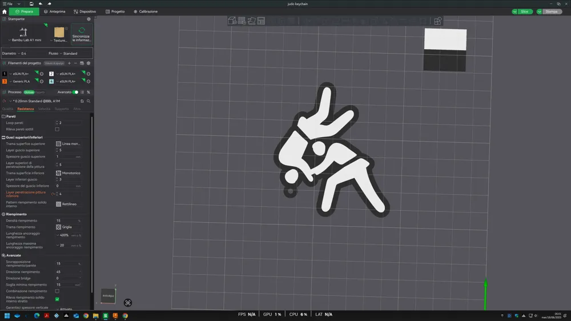Toggle Rileva riempimento solido interno stretto checkbox
This screenshot has width=571, height=321.
57,299
